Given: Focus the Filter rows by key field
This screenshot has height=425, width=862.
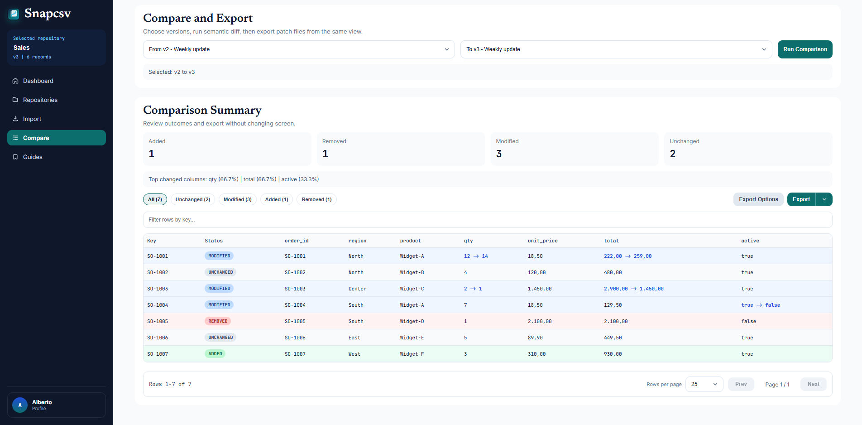Looking at the screenshot, I should tap(488, 220).
